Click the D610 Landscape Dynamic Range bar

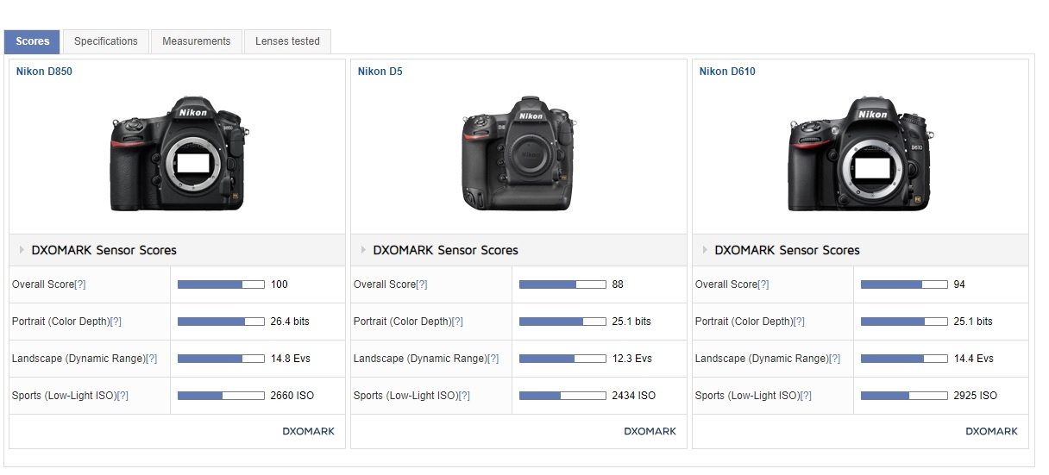click(x=904, y=359)
